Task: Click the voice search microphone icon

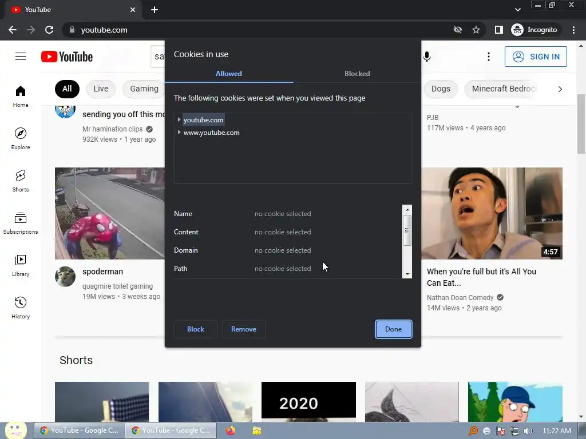Action: point(427,57)
